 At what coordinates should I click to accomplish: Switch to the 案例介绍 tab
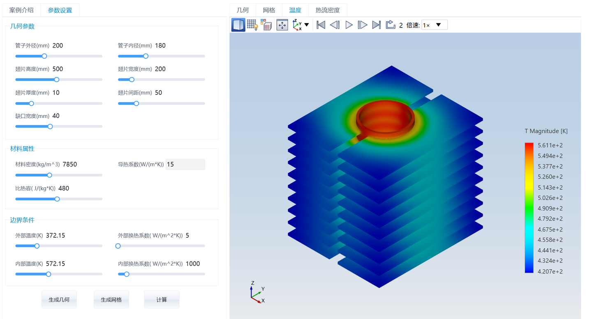[x=21, y=10]
